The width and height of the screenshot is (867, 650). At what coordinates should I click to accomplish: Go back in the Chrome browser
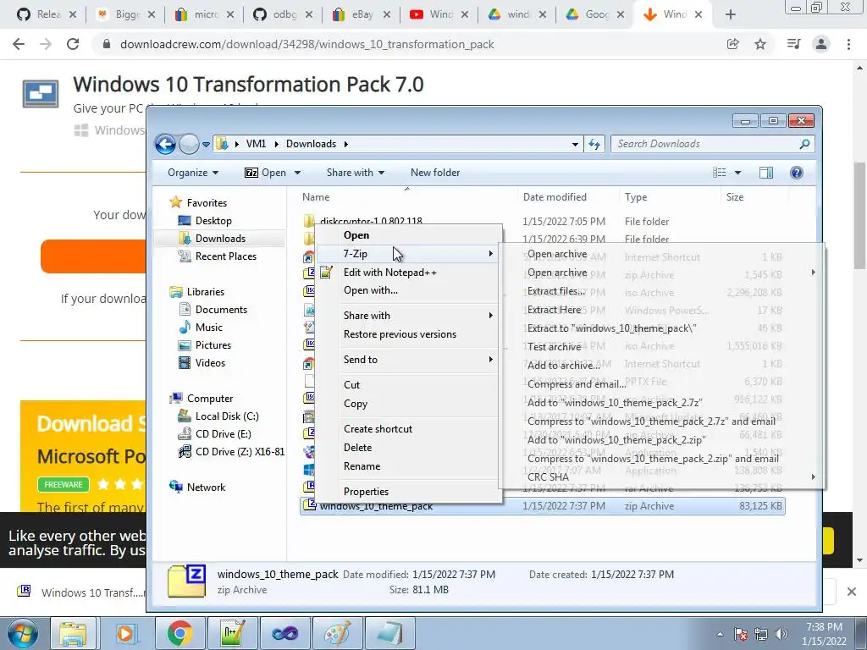point(19,44)
